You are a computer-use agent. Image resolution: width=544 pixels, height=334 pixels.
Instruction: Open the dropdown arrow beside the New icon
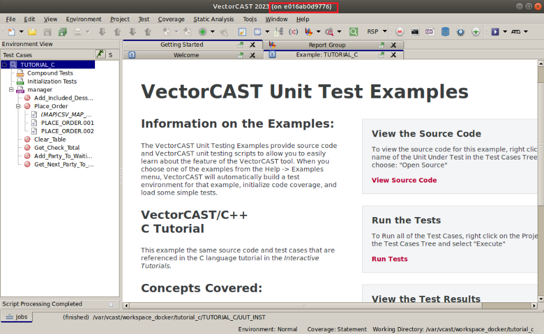click(21, 32)
